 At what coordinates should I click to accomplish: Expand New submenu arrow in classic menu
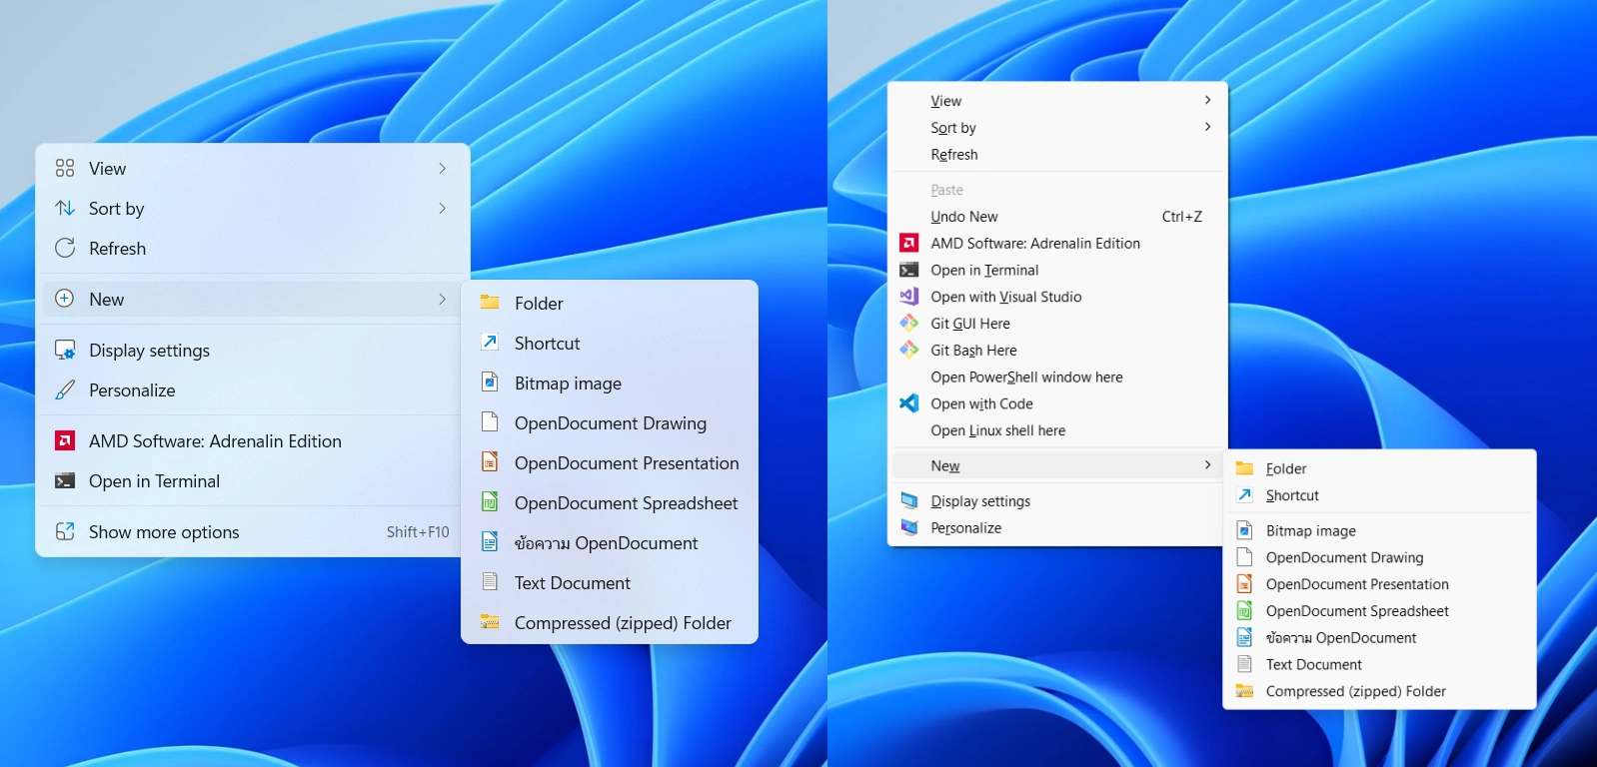coord(1207,465)
